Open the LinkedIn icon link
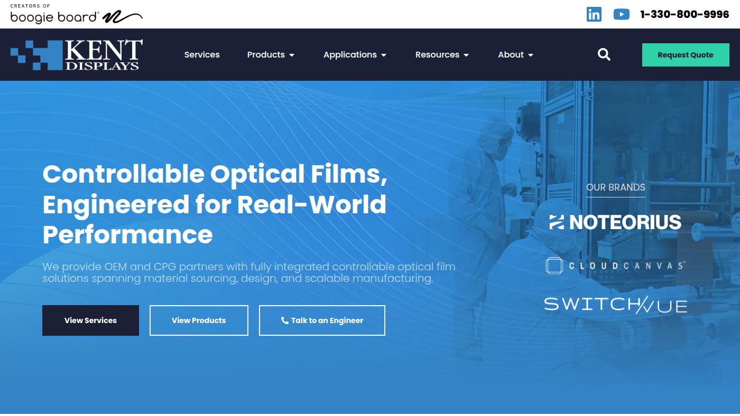This screenshot has width=740, height=416. pos(594,14)
